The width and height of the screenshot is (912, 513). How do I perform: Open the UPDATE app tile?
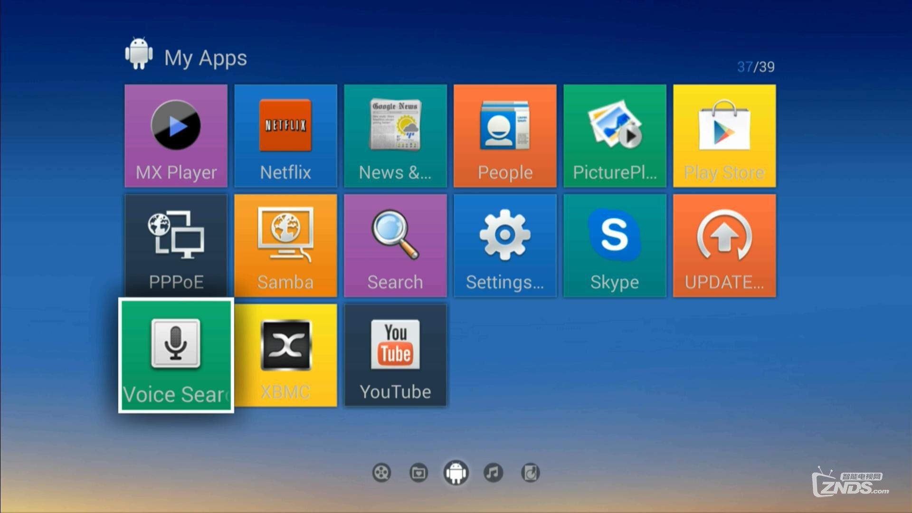724,246
